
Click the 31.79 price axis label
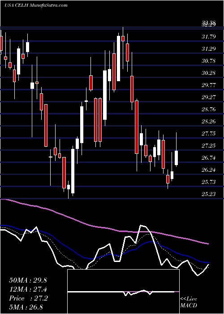point(209,37)
